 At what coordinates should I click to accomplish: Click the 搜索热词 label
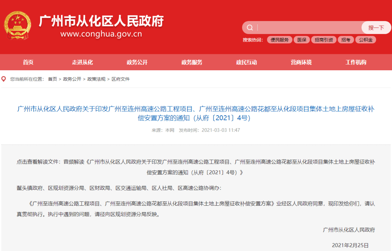pos(253,40)
